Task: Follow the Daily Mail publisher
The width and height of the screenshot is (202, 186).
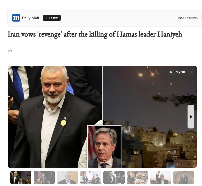Action: 52,18
